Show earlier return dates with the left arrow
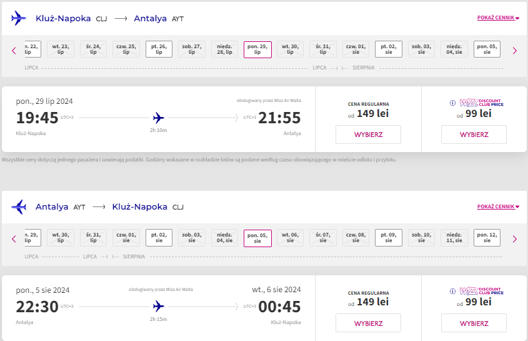 [14, 239]
